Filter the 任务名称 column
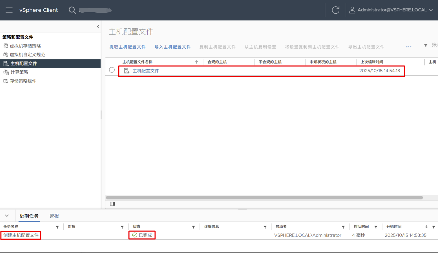438x253 pixels. [x=57, y=227]
